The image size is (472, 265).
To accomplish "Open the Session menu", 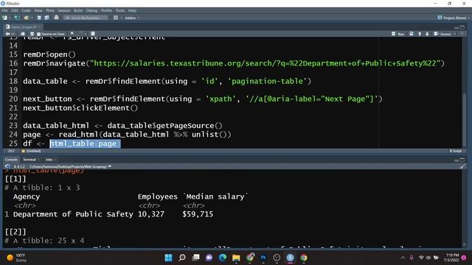I will pos(64,10).
